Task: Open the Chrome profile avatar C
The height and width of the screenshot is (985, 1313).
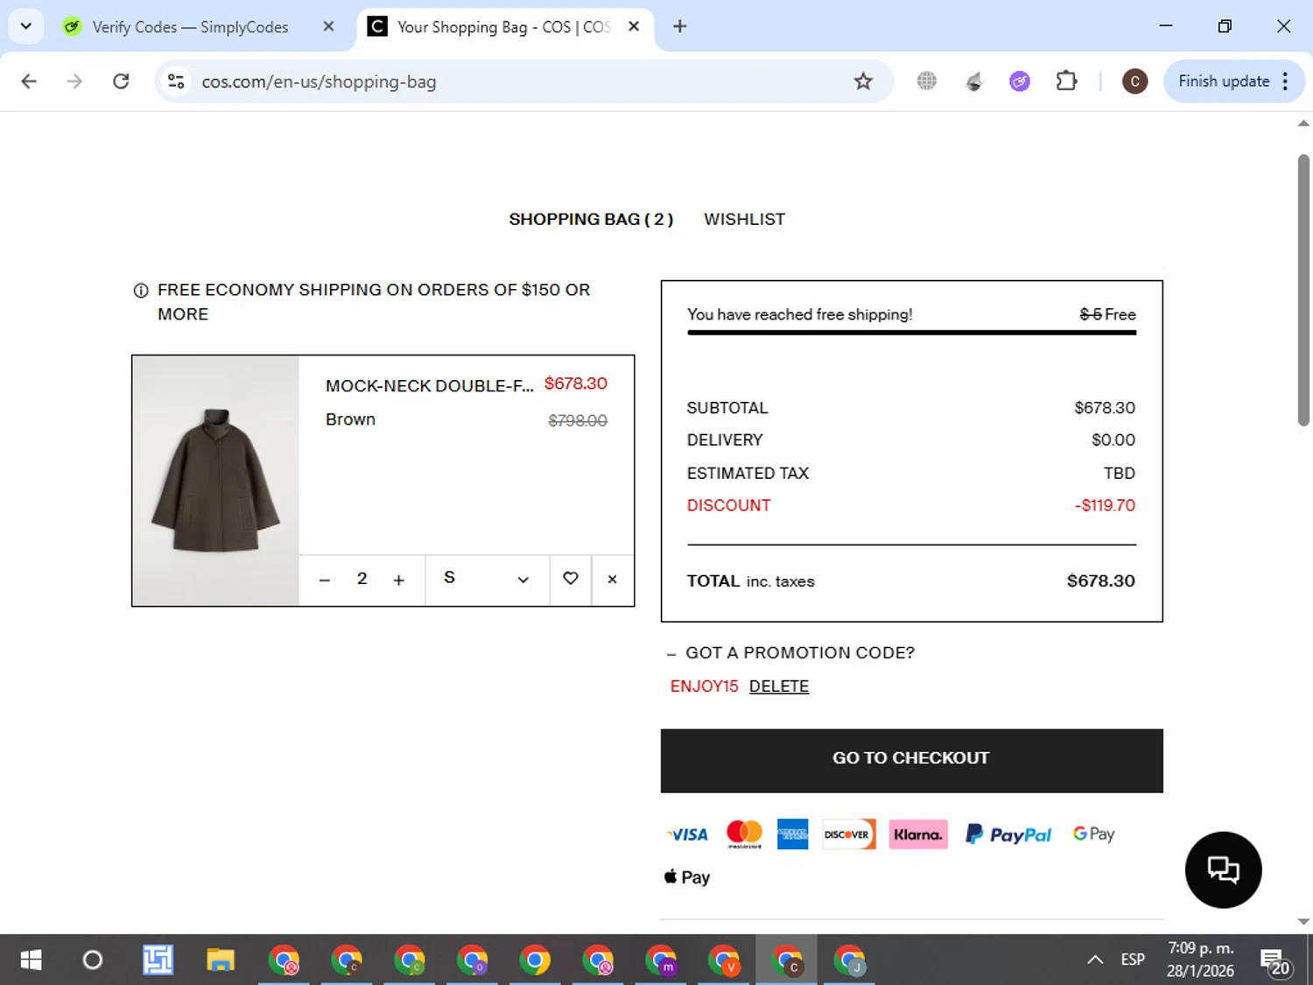Action: (1134, 81)
